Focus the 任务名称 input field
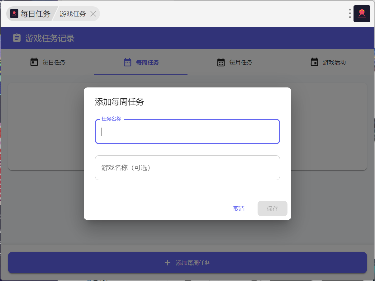Screen dimensions: 375x281 (x=187, y=132)
